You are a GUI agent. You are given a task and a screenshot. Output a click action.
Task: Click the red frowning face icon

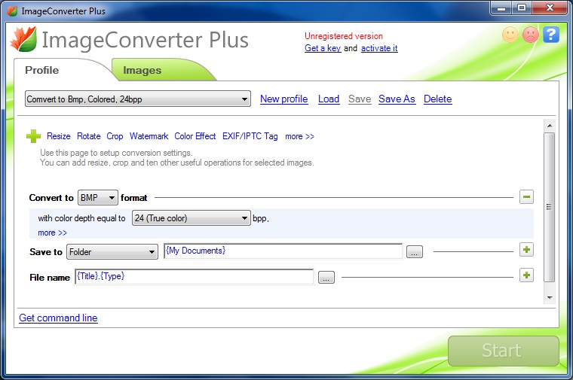click(531, 35)
